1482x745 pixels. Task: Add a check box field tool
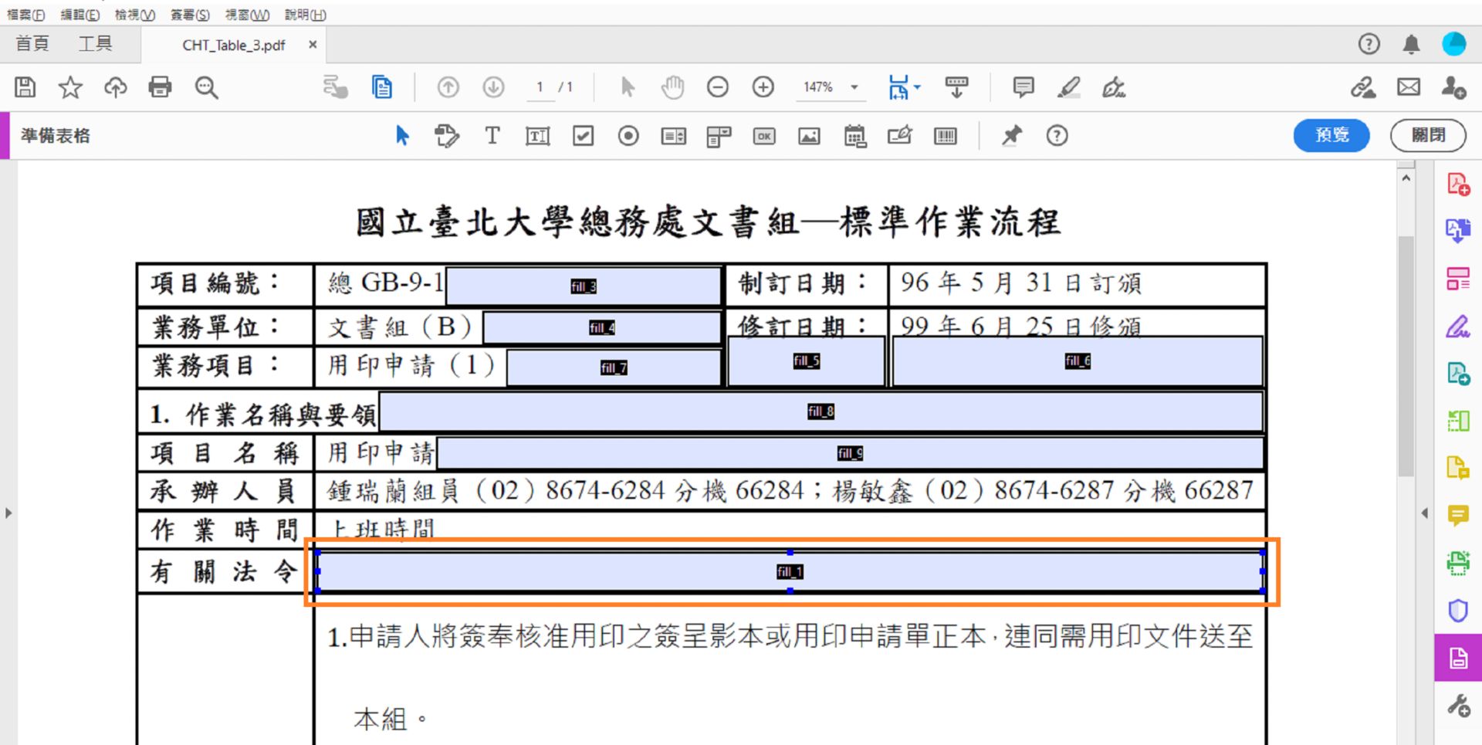pyautogui.click(x=583, y=137)
